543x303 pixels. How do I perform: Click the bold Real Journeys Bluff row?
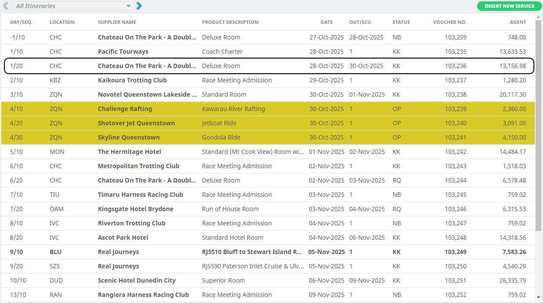coord(118,252)
